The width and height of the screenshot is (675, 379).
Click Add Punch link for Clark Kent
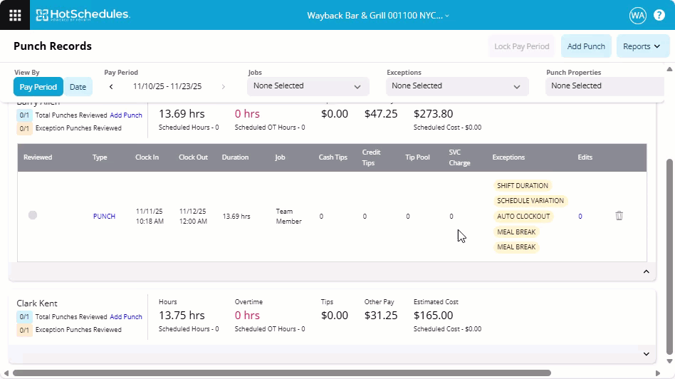(x=126, y=317)
